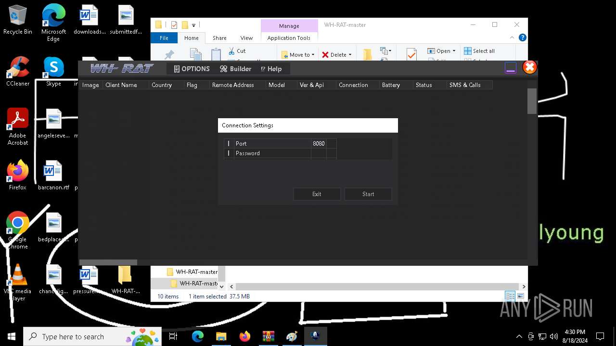Click the Password value field
This screenshot has width=616, height=346.
(x=319, y=153)
